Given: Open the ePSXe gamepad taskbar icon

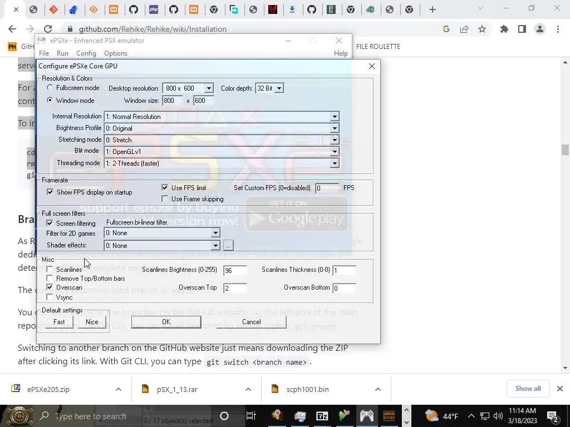Looking at the screenshot, I should click(366, 416).
